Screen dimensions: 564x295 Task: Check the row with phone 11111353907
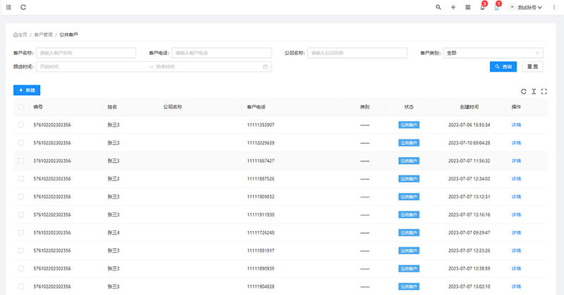(21, 125)
